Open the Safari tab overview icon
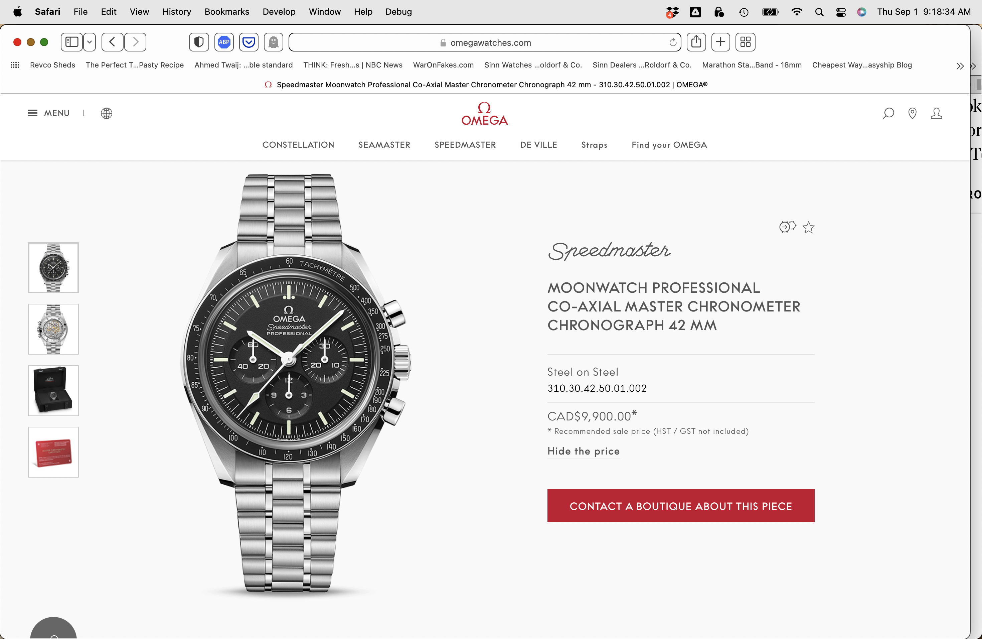Screen dimensions: 982x639 [x=745, y=42]
